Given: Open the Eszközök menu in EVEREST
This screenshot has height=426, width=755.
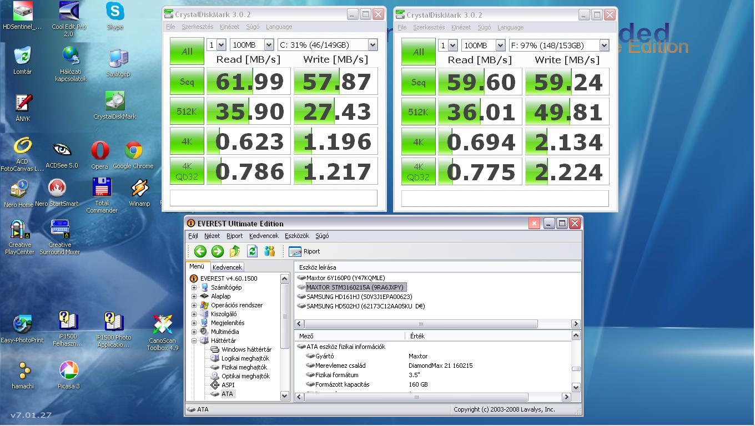Looking at the screenshot, I should [297, 236].
